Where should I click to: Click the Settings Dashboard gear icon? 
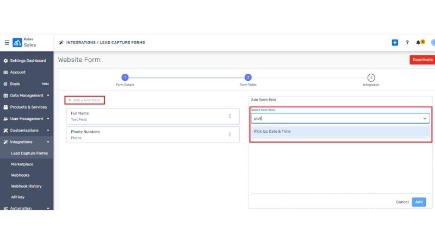[x=5, y=61]
